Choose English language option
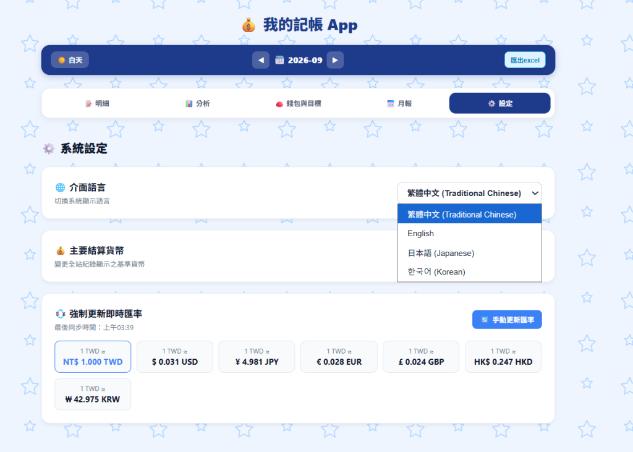633x452 pixels. click(x=470, y=234)
